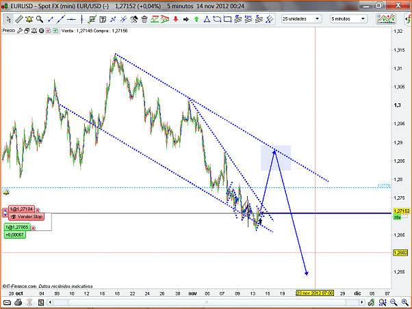Viewport: 412px width, 309px height.
Task: Choose the short segment line tool
Action: (x=50, y=19)
